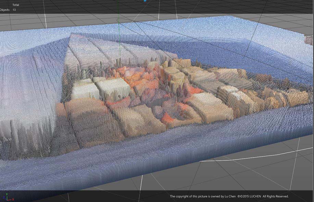
Task: Click the object count value 13
Action: [x=14, y=10]
